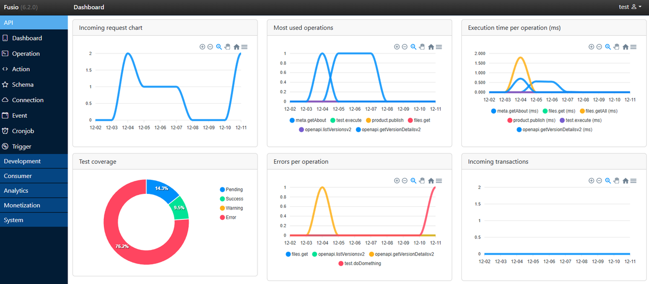Click the Operation sidebar icon
Viewport: 649px width, 284px height.
pos(5,53)
